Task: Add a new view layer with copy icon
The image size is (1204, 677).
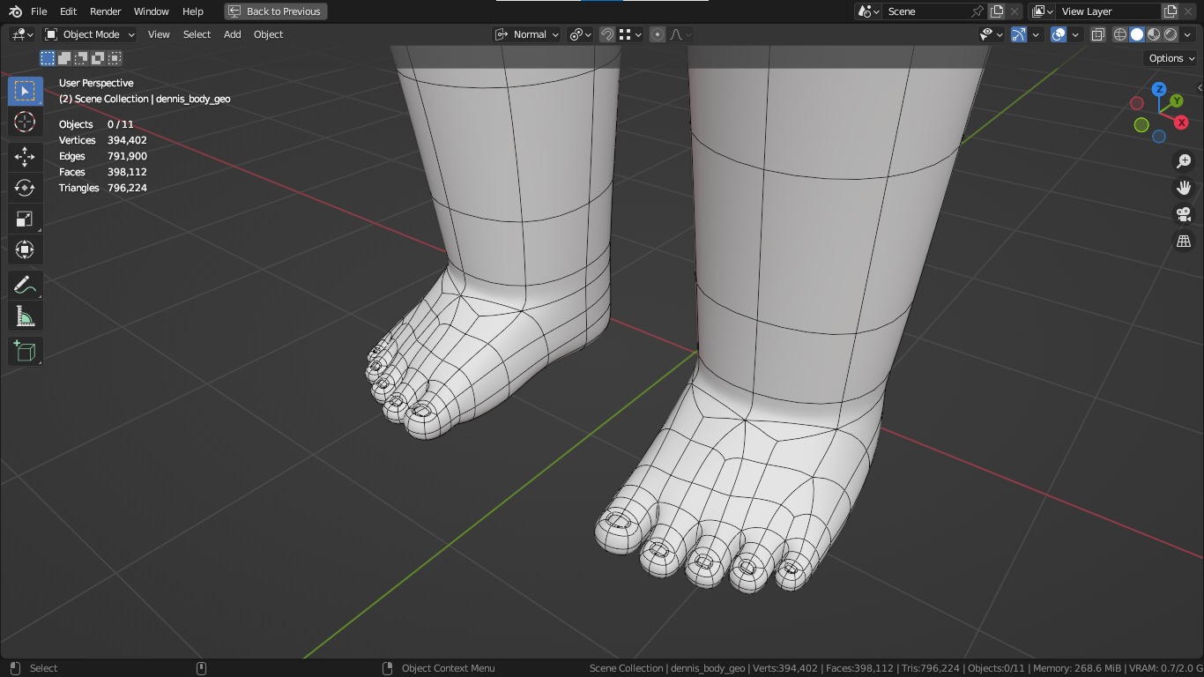Action: click(x=1171, y=11)
